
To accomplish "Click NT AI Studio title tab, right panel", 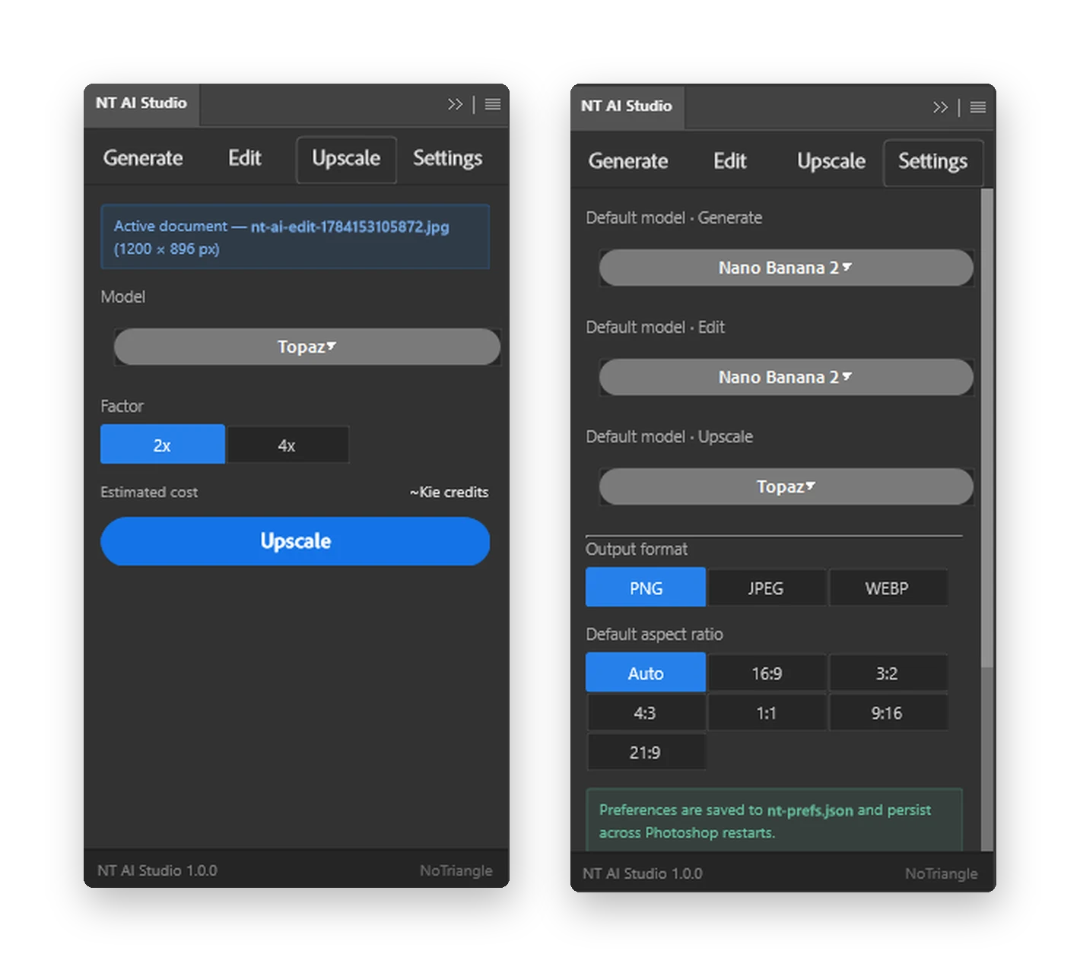I will (x=627, y=106).
